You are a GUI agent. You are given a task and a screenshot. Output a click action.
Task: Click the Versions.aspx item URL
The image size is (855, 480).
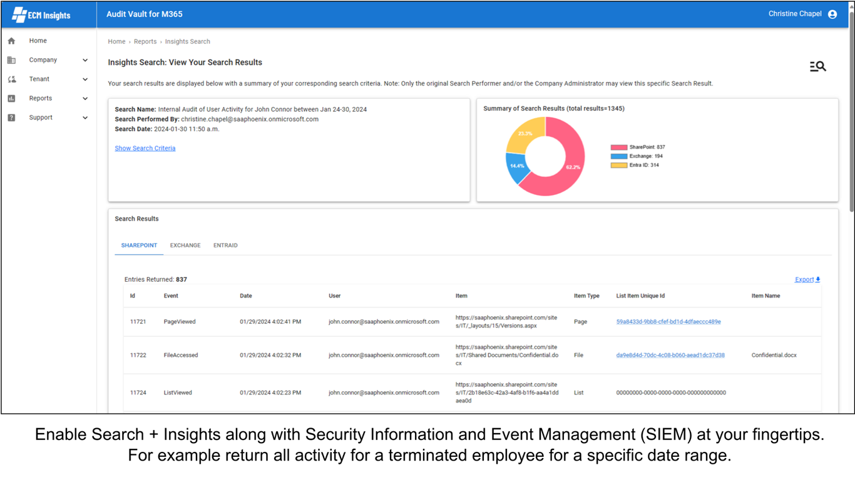pyautogui.click(x=508, y=322)
